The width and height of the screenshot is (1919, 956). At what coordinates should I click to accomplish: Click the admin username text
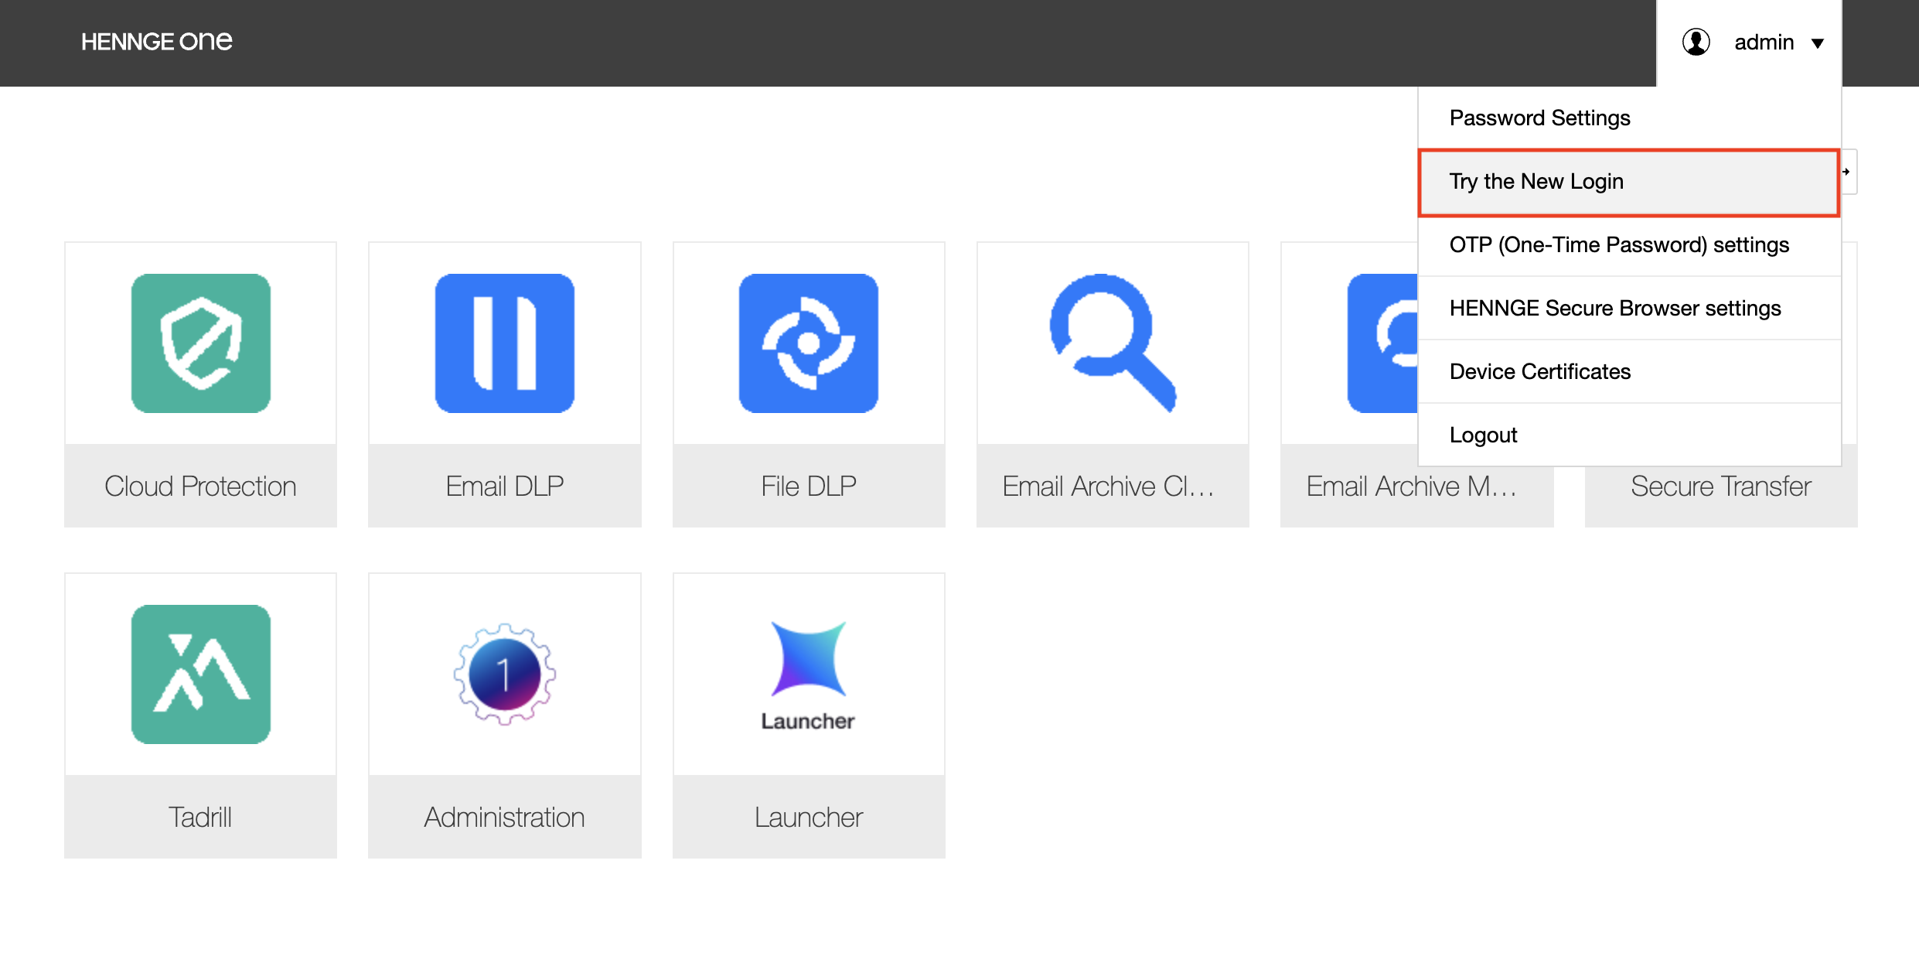[x=1764, y=42]
